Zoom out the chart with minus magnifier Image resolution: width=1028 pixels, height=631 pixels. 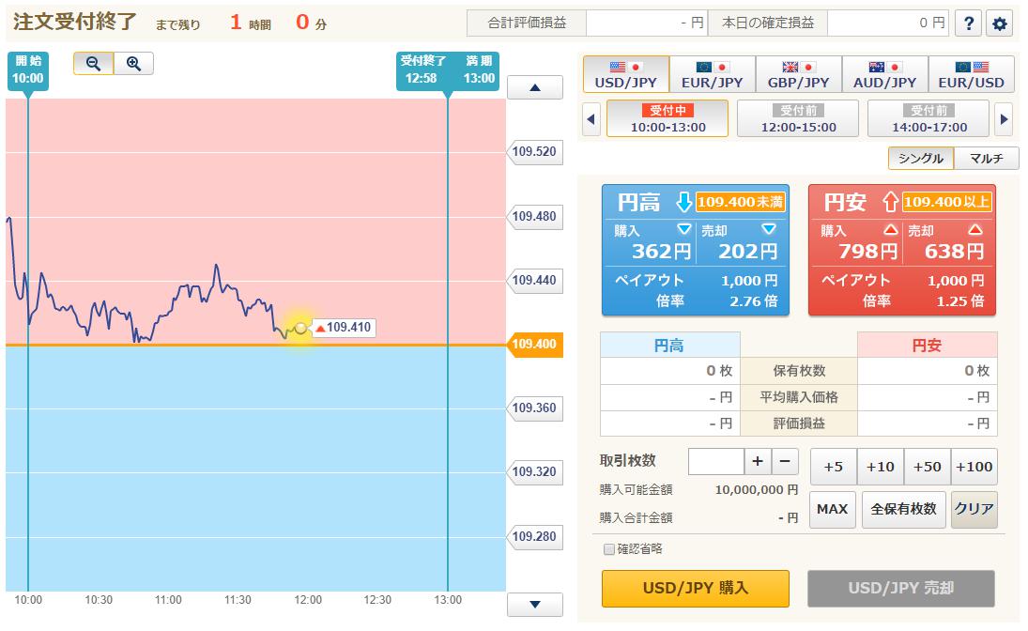click(x=94, y=64)
